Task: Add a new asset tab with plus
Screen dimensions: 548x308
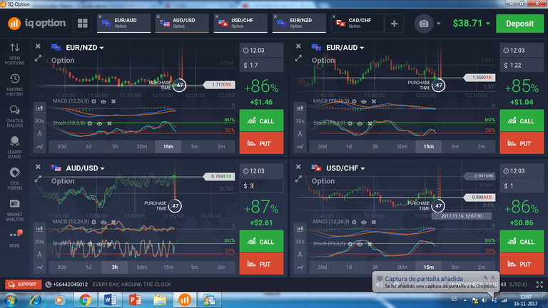Action: point(394,24)
